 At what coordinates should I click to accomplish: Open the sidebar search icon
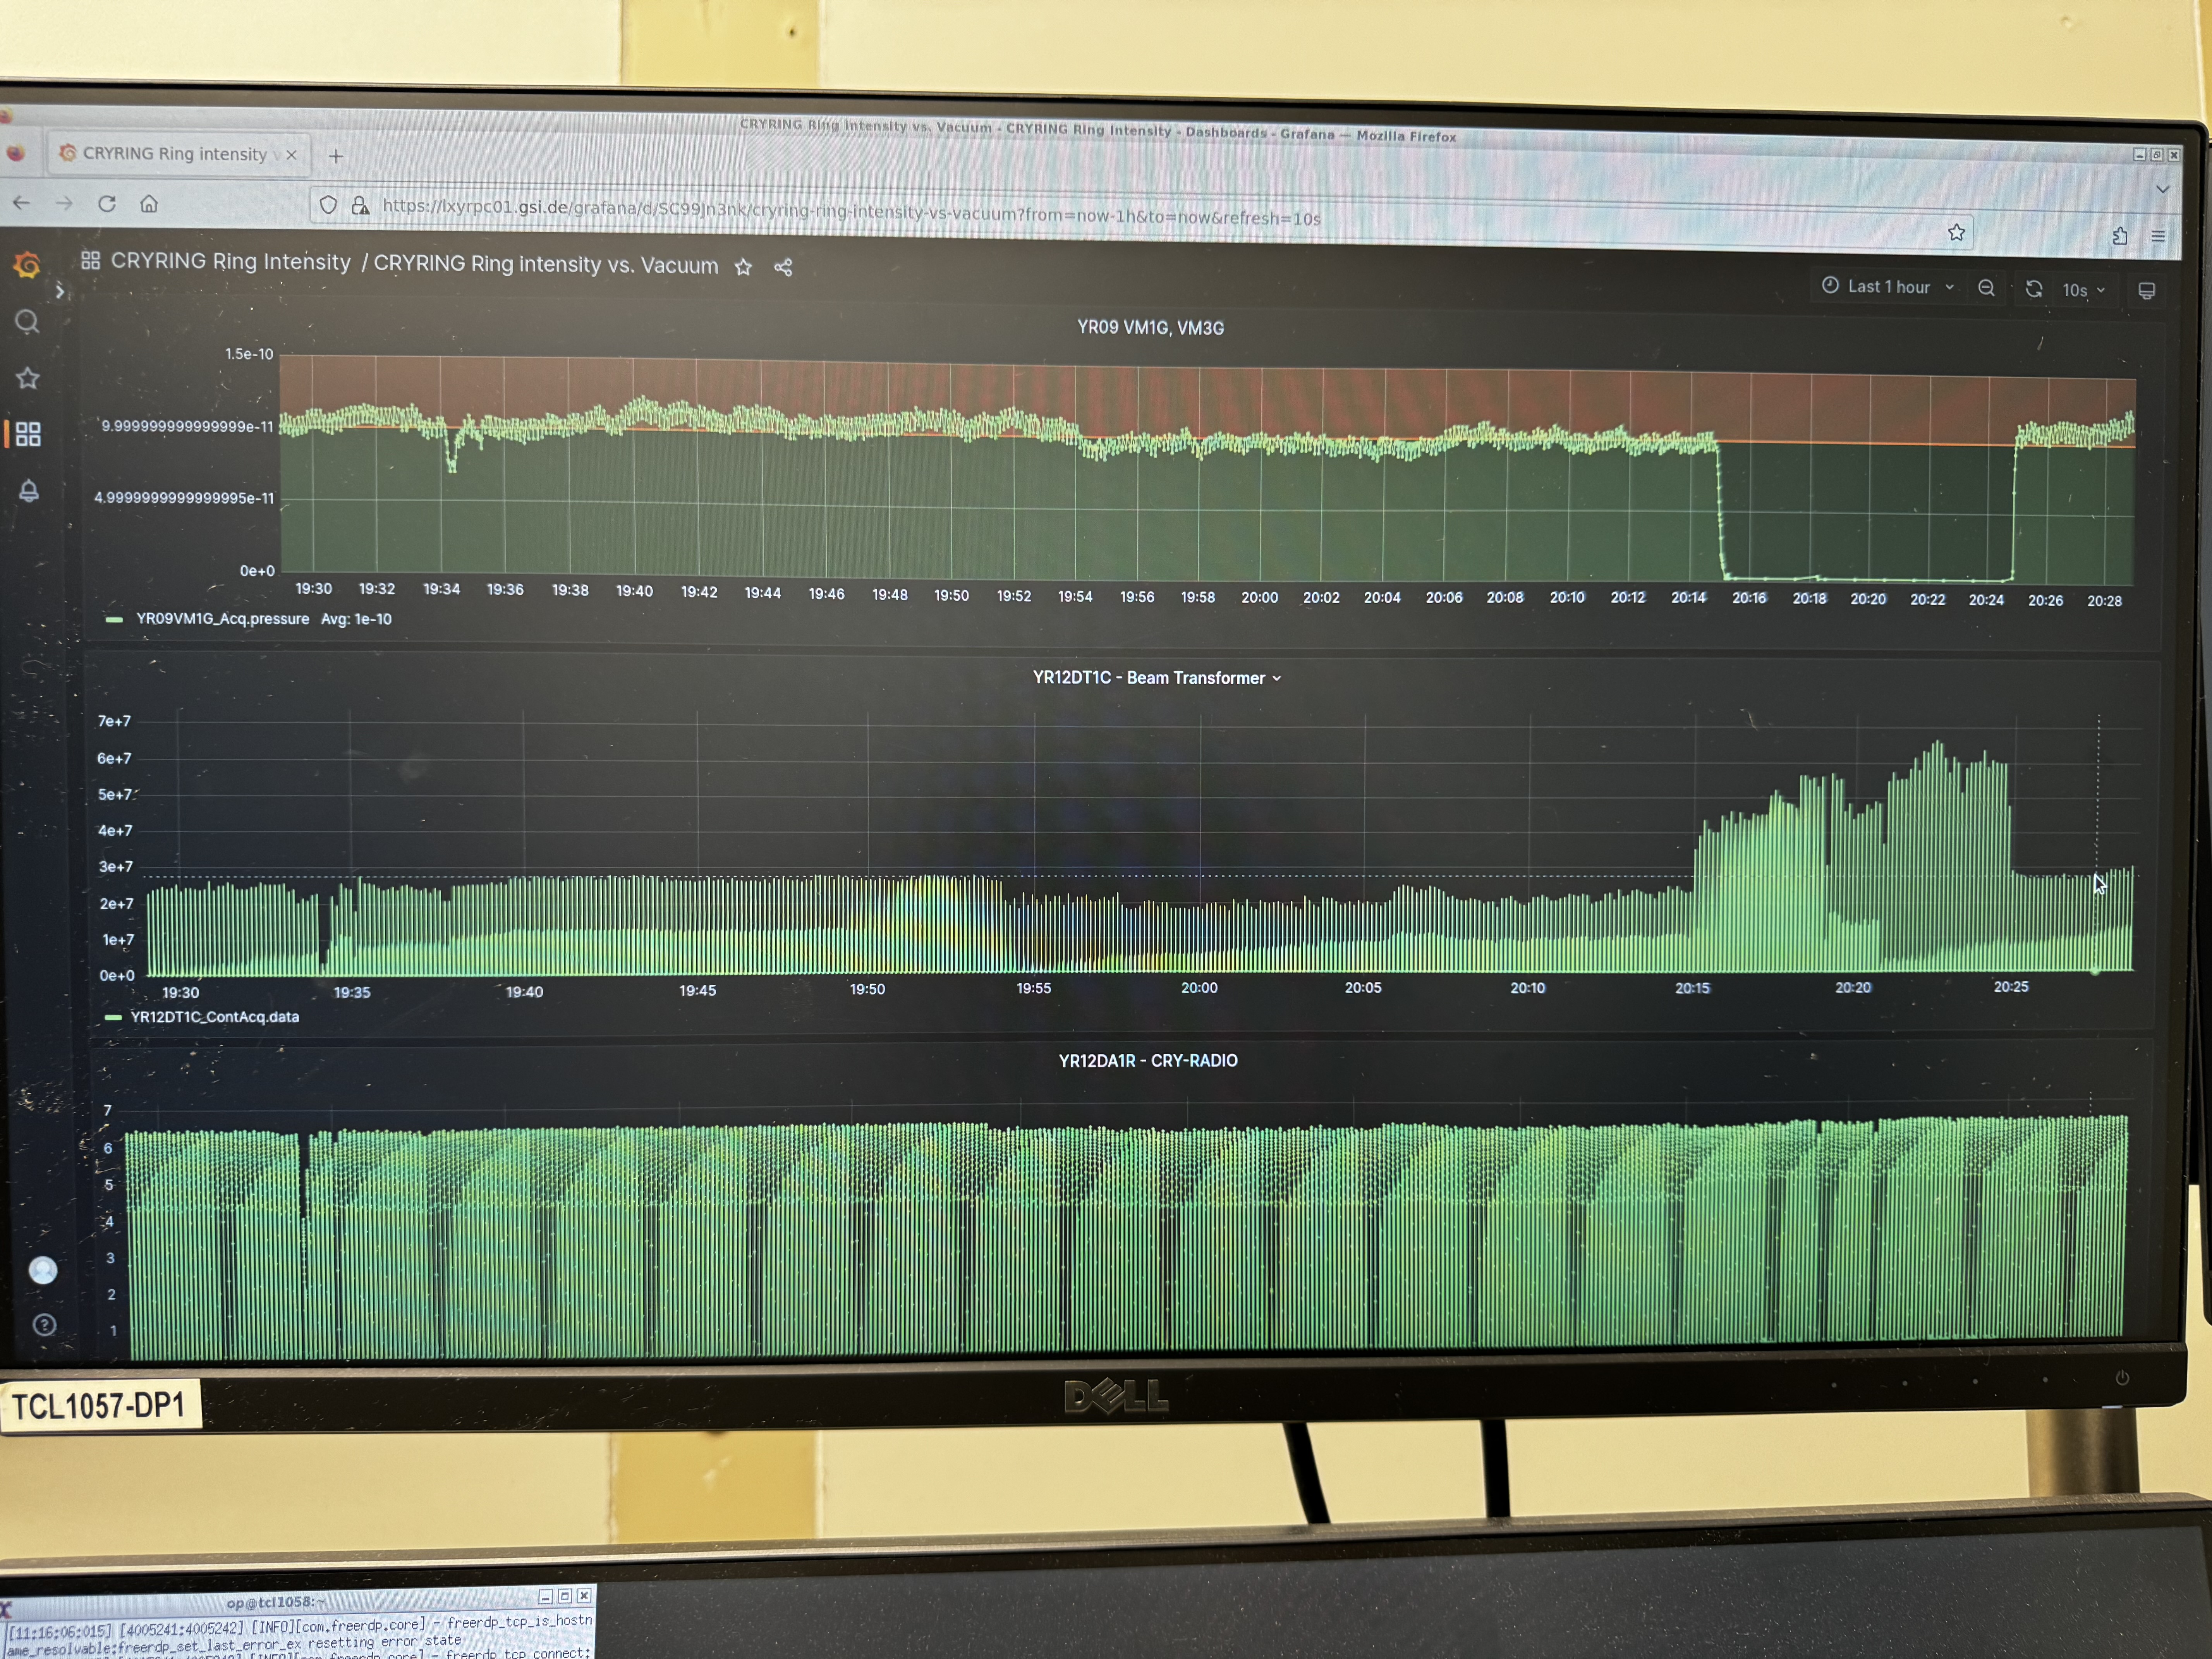coord(28,322)
